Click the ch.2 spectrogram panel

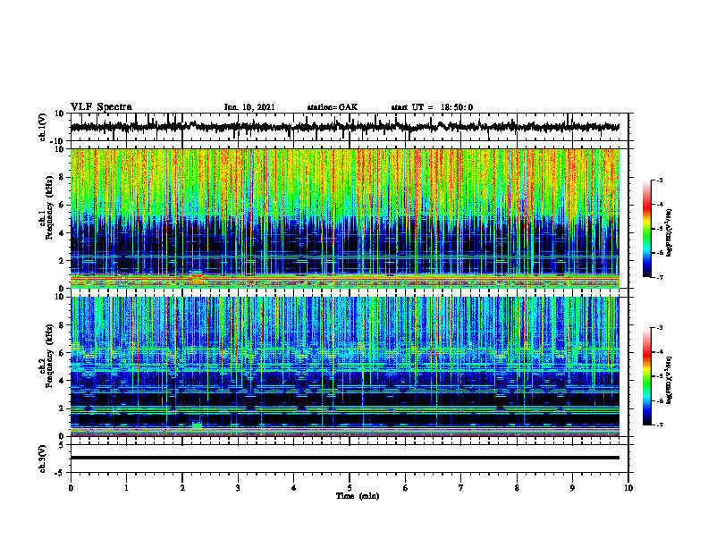point(345,366)
